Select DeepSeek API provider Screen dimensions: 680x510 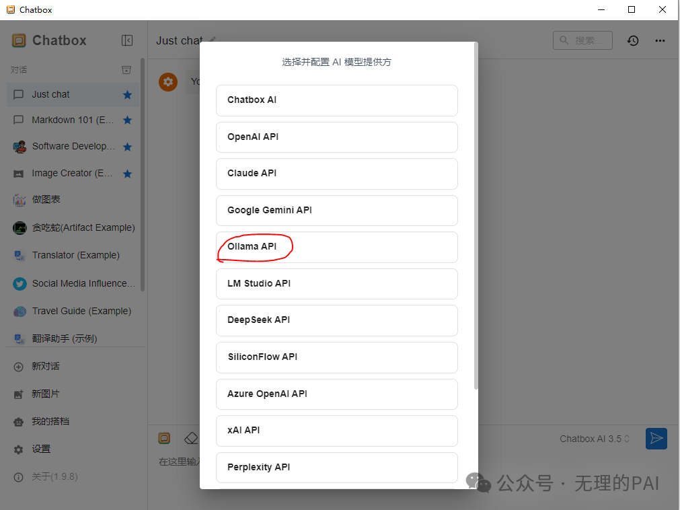click(336, 320)
